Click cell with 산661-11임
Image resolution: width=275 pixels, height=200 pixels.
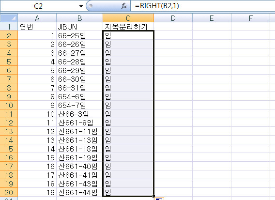tap(79, 131)
